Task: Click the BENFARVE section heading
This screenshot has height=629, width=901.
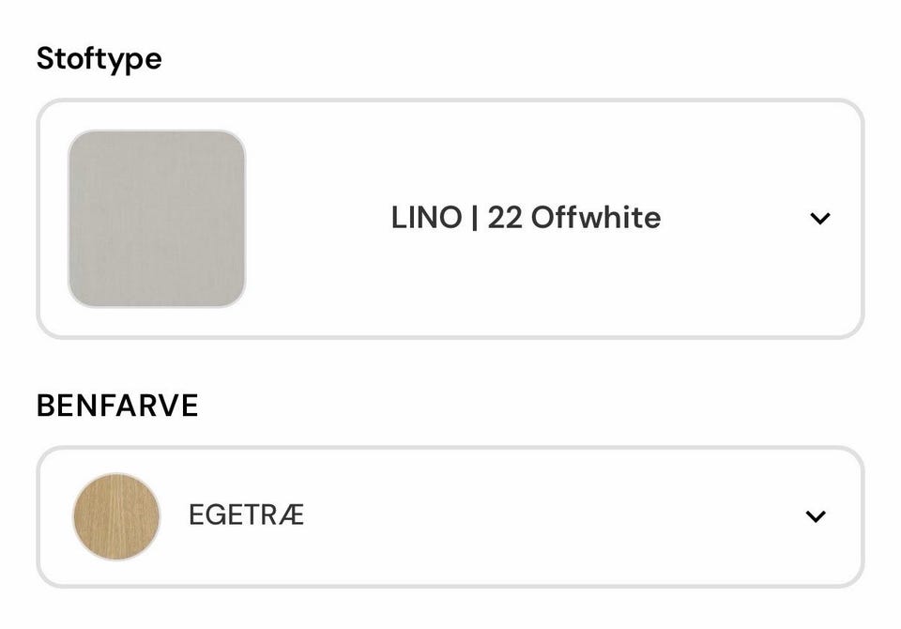Action: [x=117, y=406]
